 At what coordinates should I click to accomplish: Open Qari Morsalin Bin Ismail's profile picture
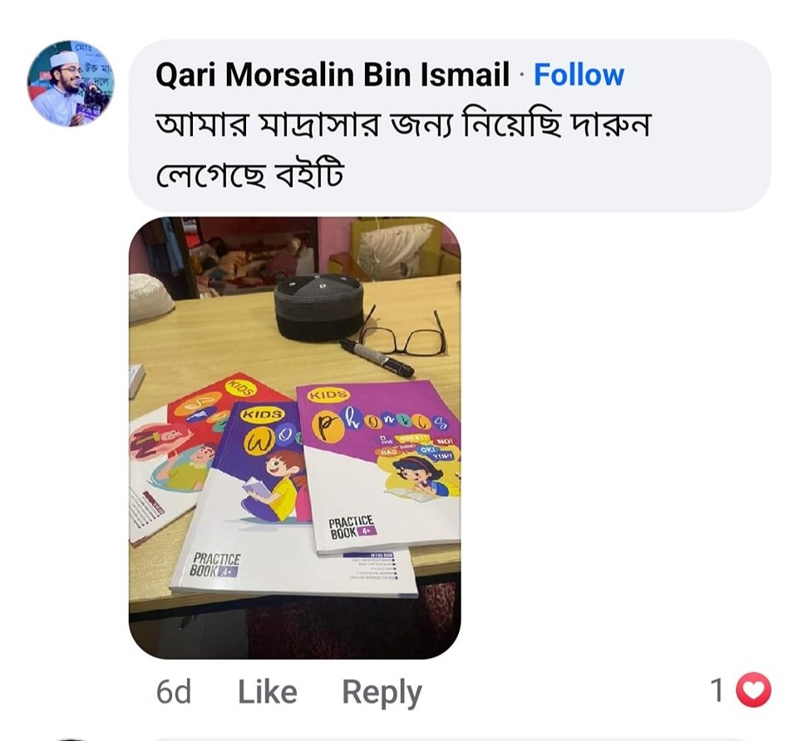71,83
